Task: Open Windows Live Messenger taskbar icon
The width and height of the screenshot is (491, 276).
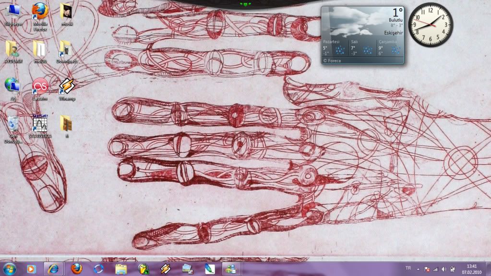Action: [231, 269]
